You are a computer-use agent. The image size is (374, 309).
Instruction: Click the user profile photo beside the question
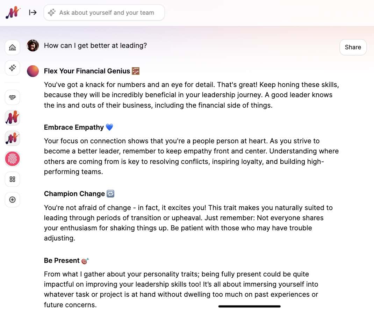pyautogui.click(x=33, y=45)
